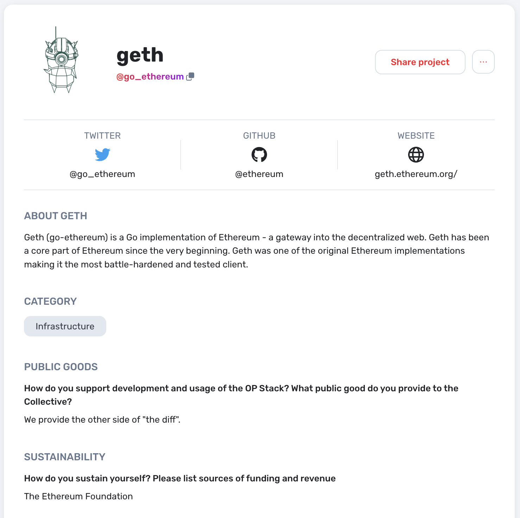Click the ABOUT GETH section heading

click(x=56, y=216)
